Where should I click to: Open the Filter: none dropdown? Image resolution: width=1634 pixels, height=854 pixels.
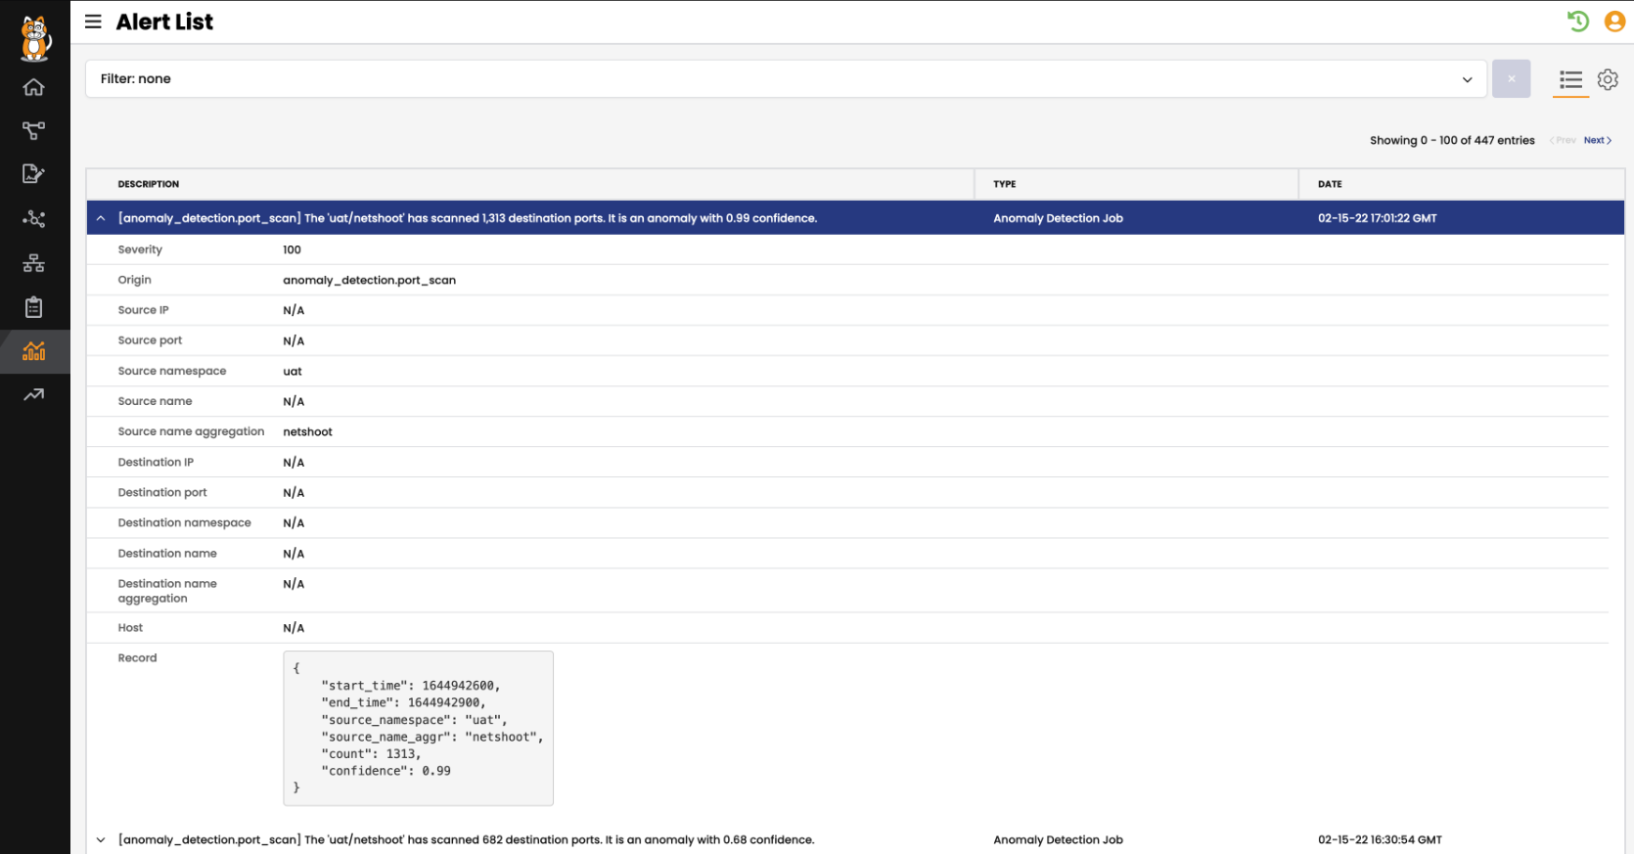[786, 79]
